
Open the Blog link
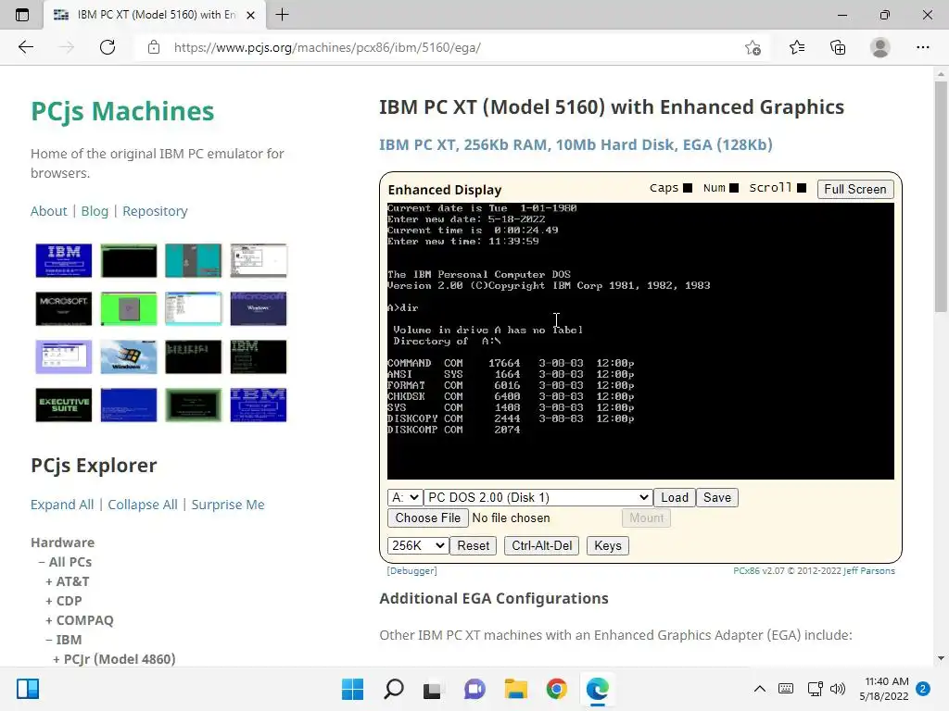[x=95, y=211]
